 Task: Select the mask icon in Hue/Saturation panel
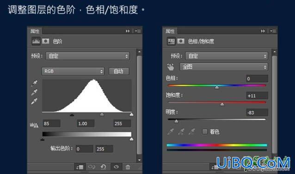pyautogui.click(x=181, y=41)
